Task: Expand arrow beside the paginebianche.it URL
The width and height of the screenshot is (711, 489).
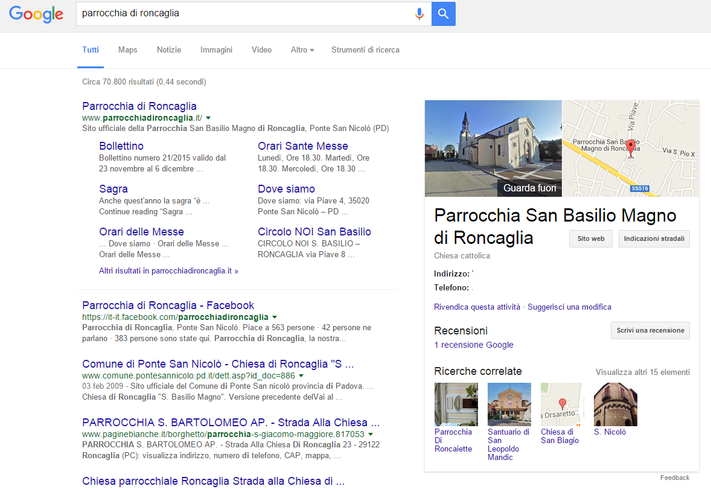Action: tap(371, 434)
